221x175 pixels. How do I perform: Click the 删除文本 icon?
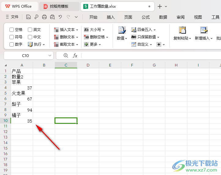point(56,37)
